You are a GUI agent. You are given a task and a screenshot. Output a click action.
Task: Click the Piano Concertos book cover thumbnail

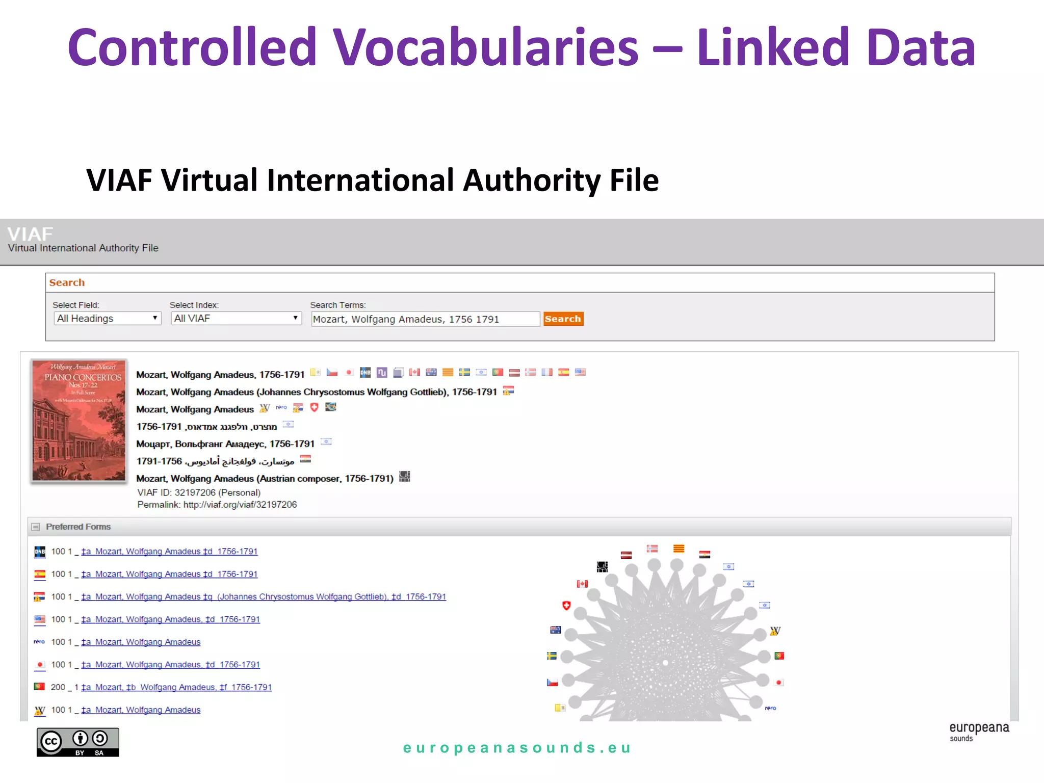pyautogui.click(x=79, y=421)
